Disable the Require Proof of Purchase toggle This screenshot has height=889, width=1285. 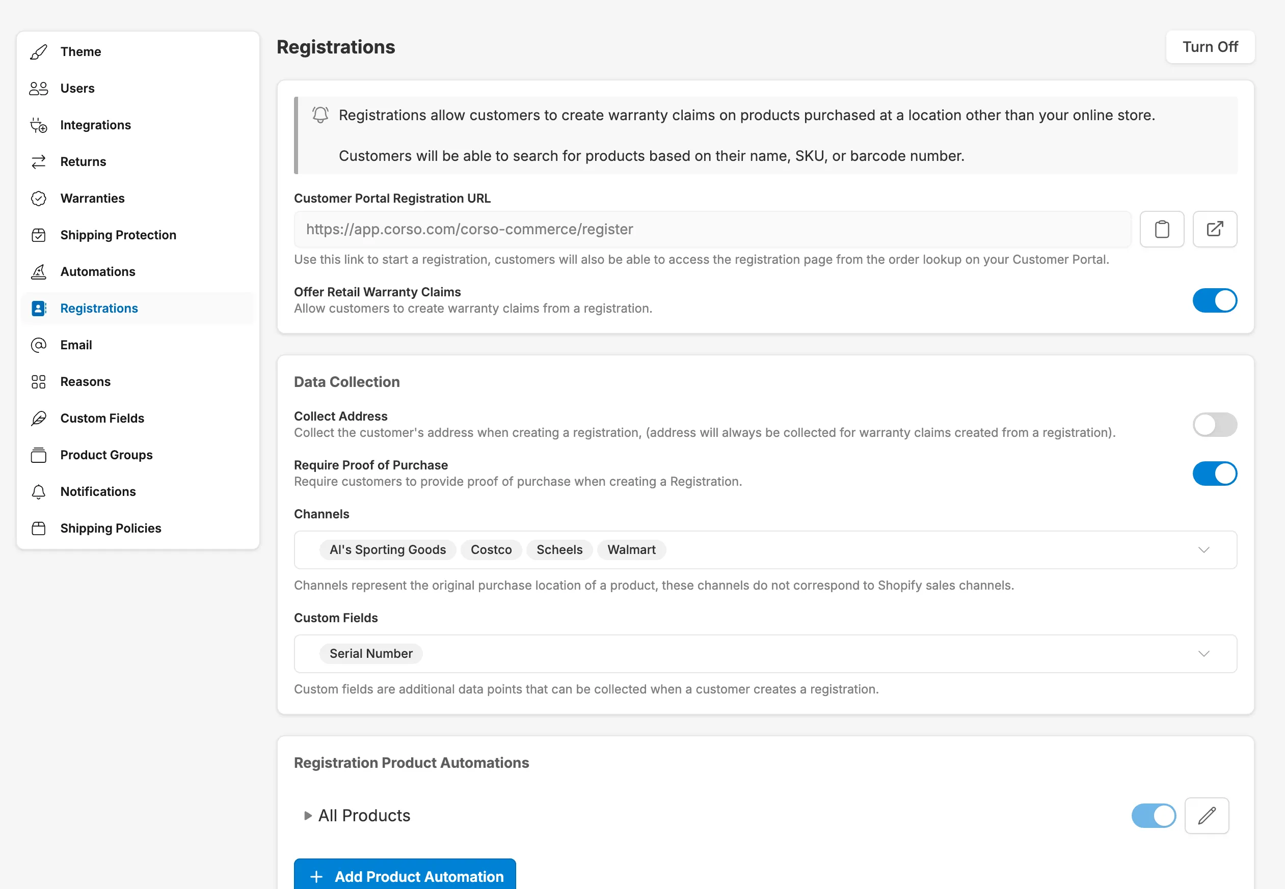[1216, 474]
